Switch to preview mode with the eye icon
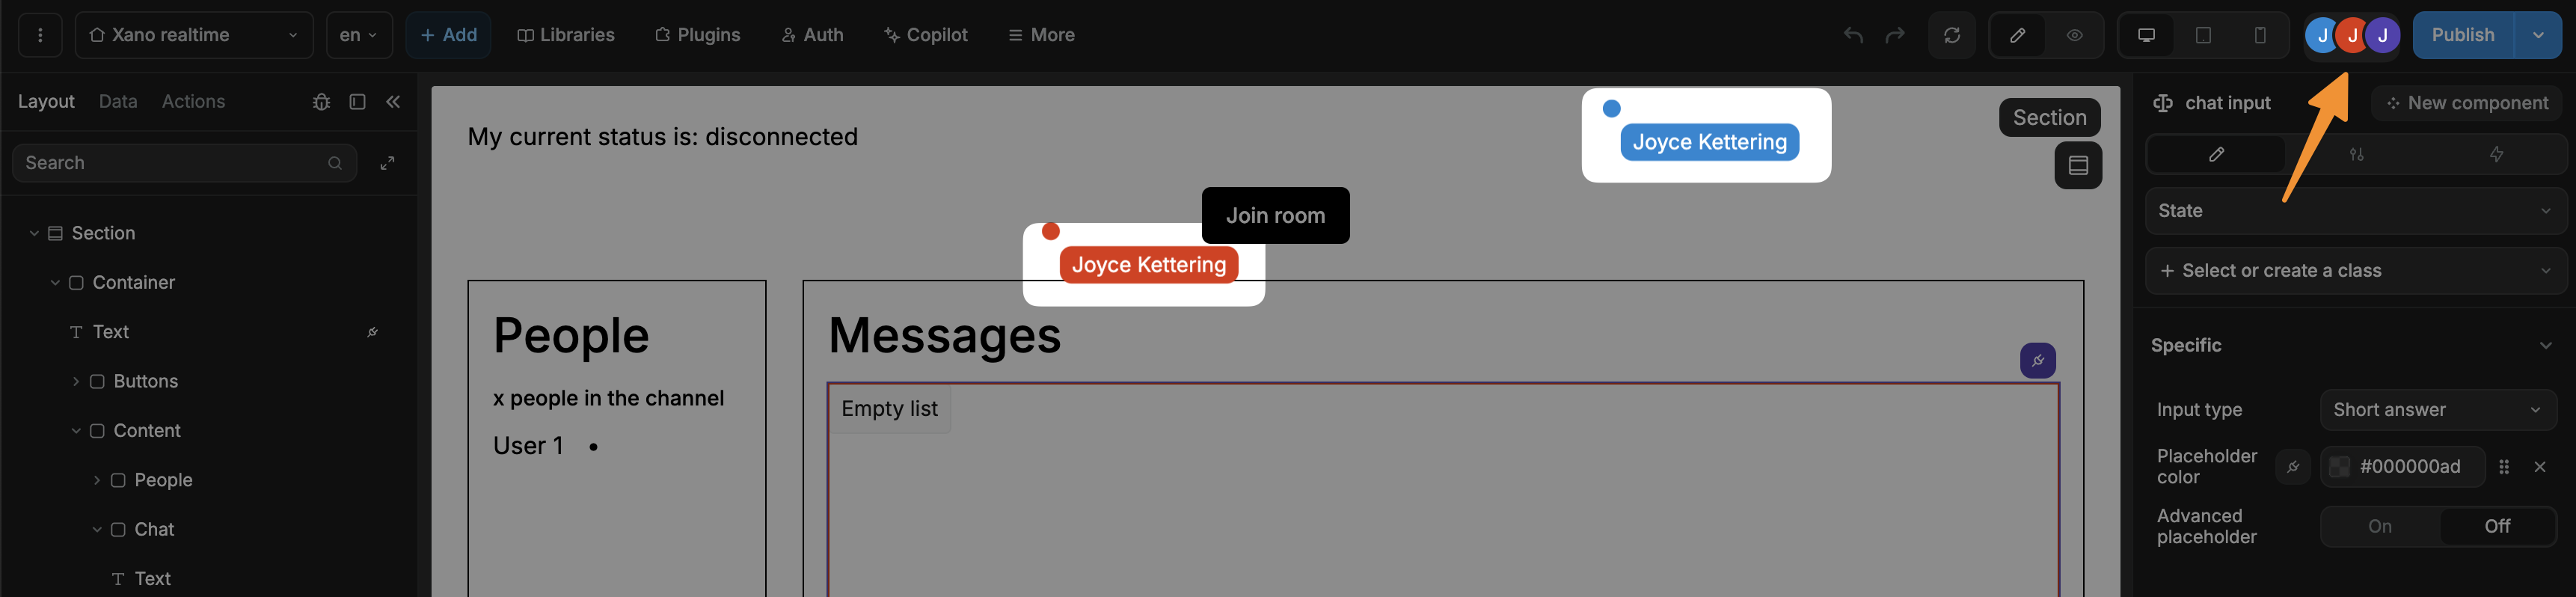This screenshot has height=597, width=2576. pos(2074,35)
